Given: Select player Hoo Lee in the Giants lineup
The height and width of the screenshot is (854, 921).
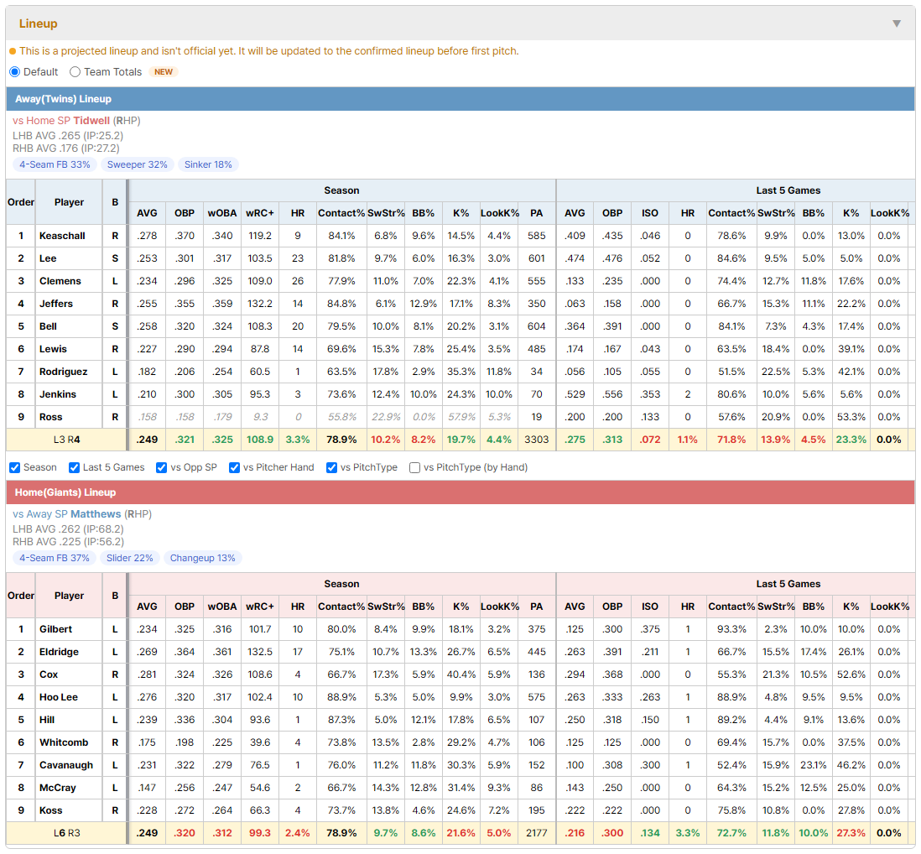Looking at the screenshot, I should click(x=59, y=697).
